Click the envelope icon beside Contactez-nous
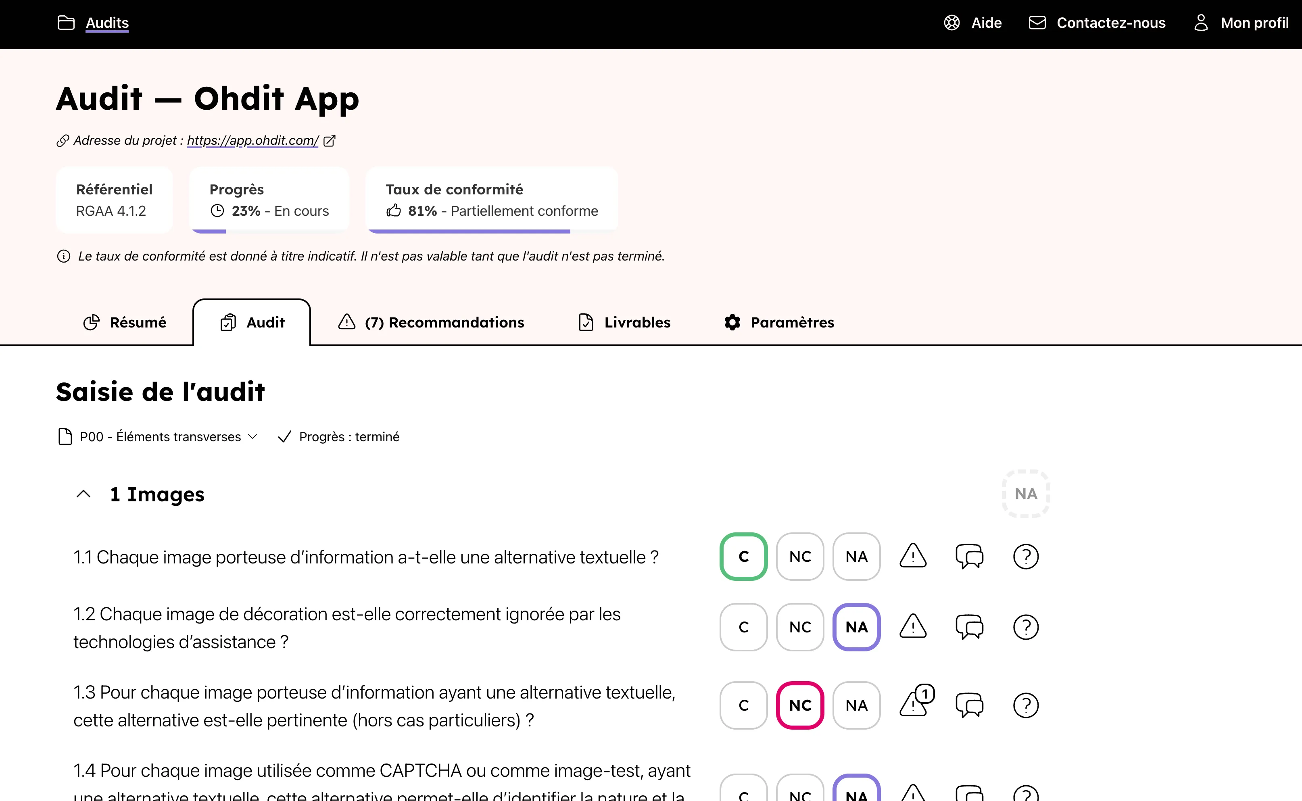Image resolution: width=1302 pixels, height=801 pixels. [1037, 23]
